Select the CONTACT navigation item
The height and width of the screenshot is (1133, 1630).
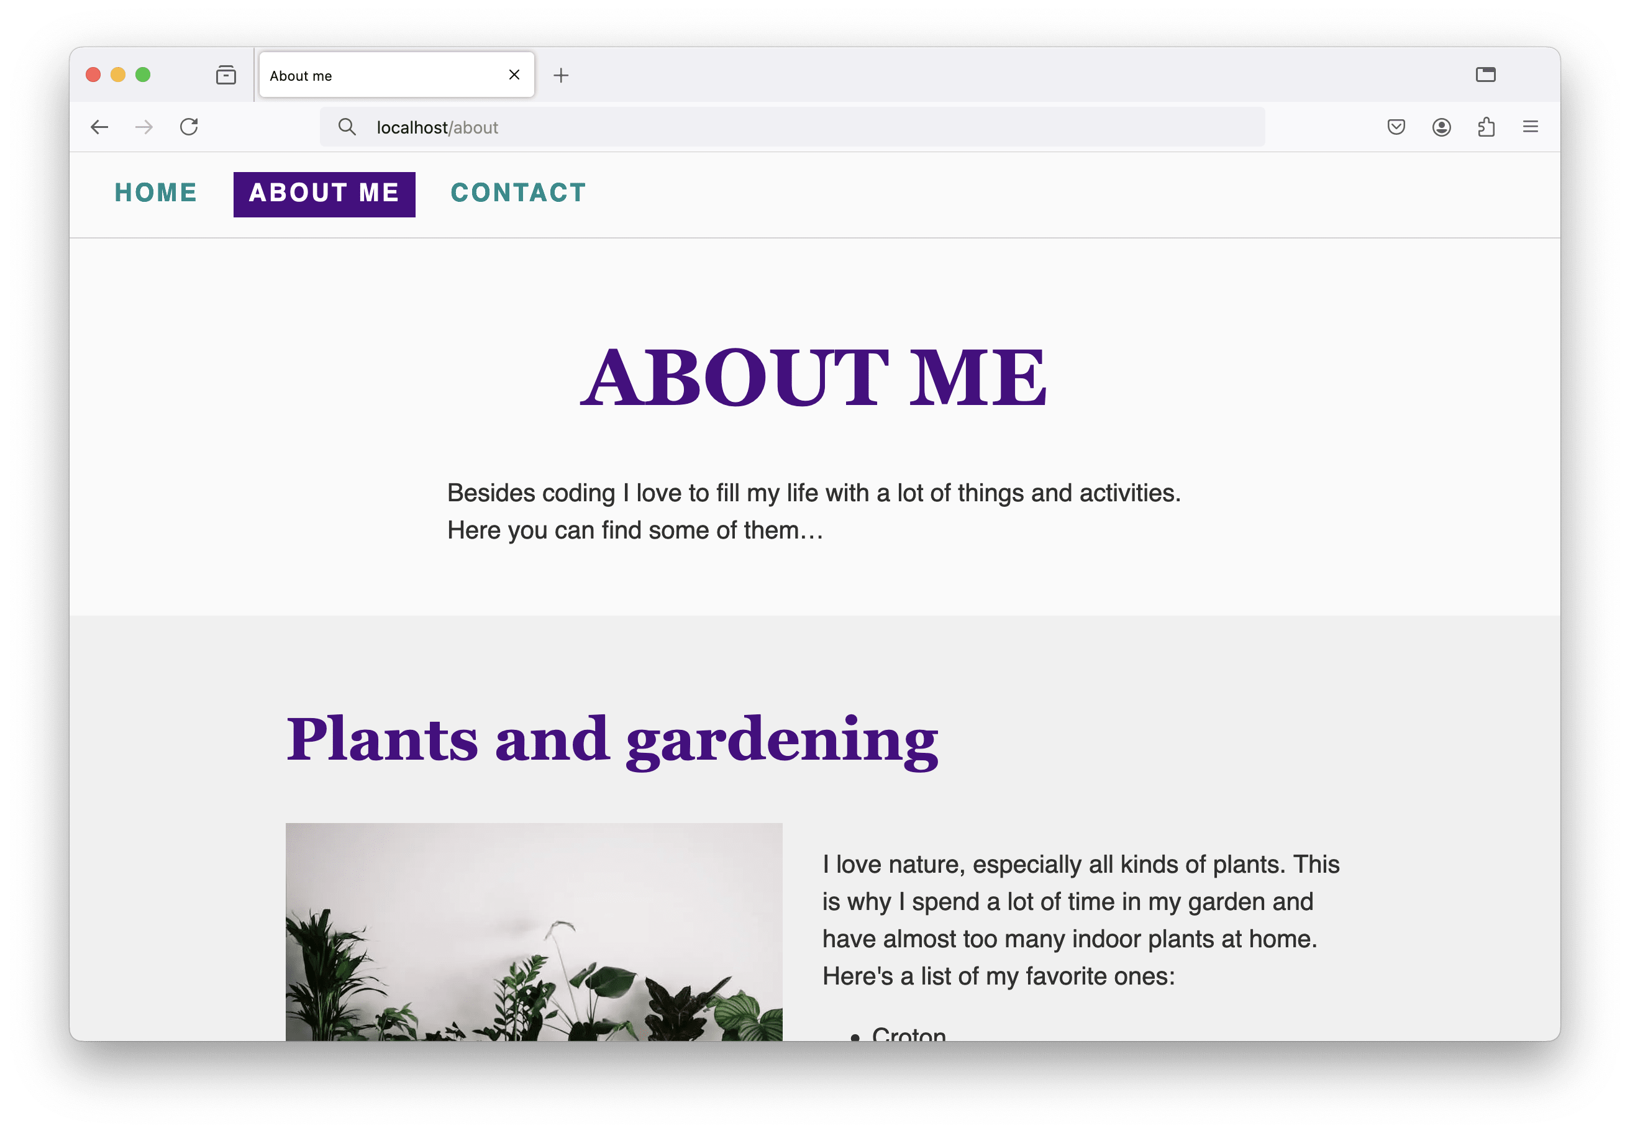[x=517, y=193]
